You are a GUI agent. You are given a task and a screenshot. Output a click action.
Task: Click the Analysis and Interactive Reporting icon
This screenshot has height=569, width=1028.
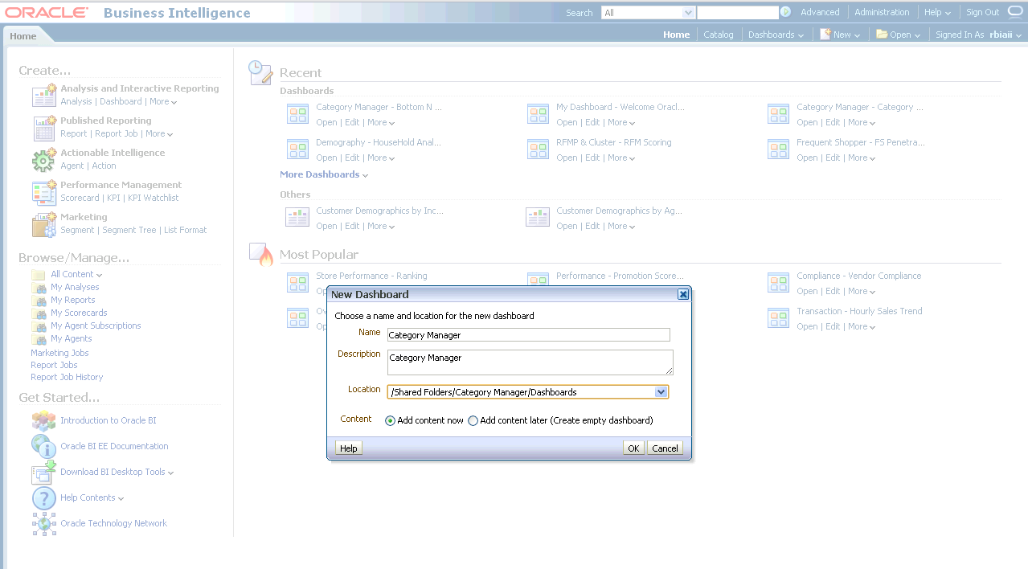[43, 96]
